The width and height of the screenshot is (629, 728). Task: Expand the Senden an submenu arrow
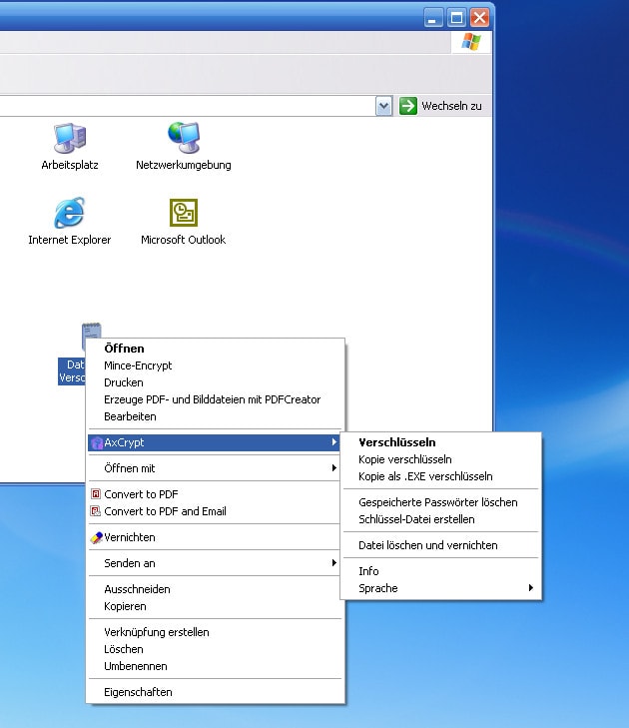point(333,562)
